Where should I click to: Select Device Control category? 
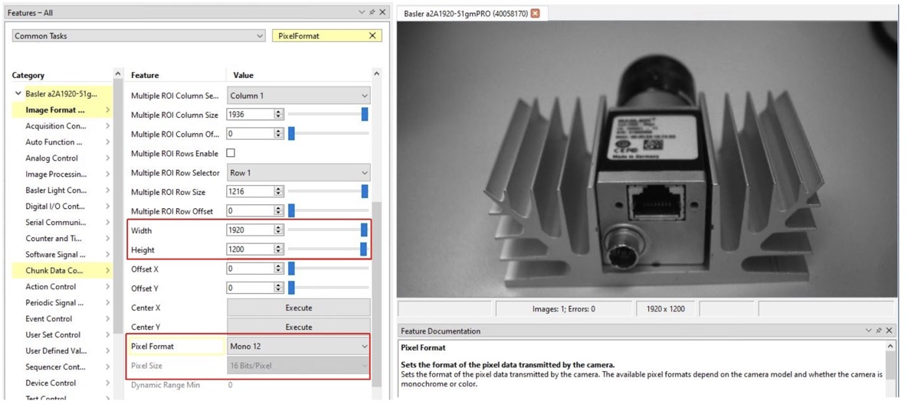pyautogui.click(x=51, y=383)
